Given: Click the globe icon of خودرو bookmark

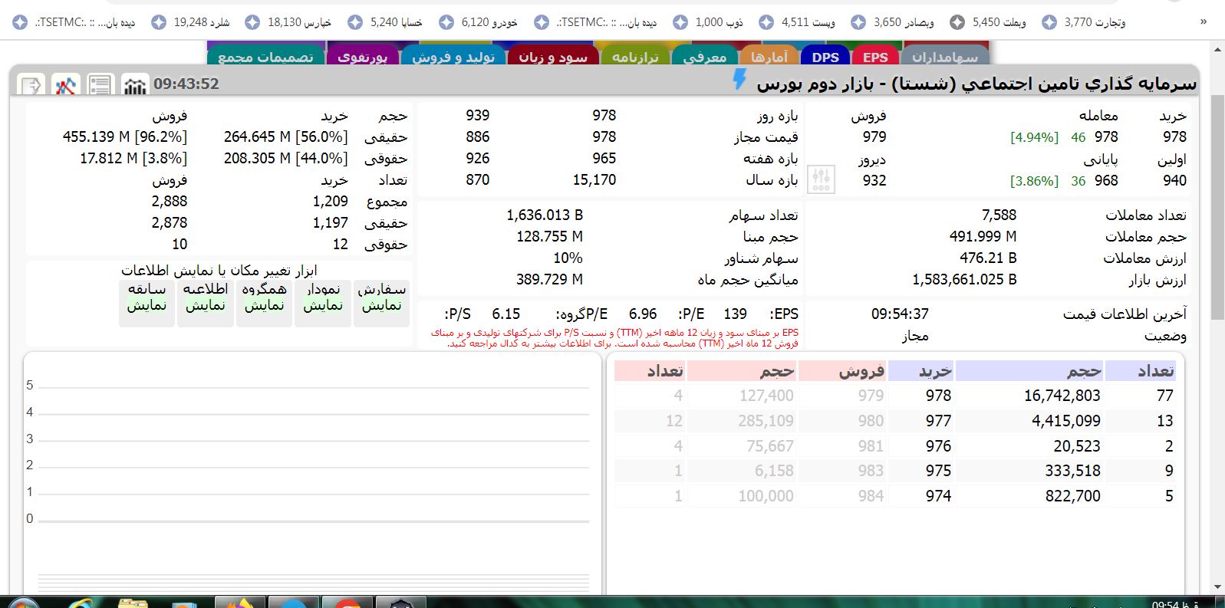Looking at the screenshot, I should tap(446, 22).
